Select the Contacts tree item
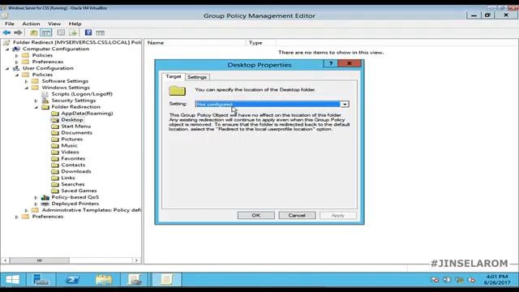This screenshot has width=519, height=292. click(x=73, y=165)
